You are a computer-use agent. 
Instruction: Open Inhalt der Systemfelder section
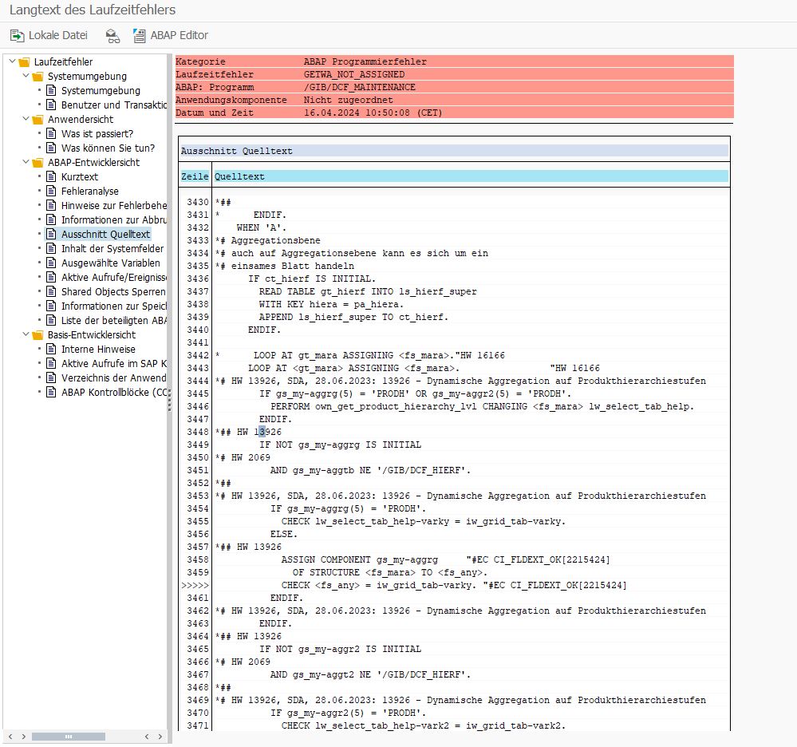(112, 248)
